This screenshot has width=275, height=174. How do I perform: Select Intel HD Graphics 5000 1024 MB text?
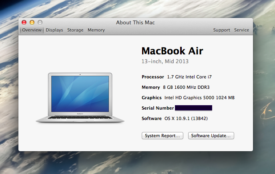[199, 98]
